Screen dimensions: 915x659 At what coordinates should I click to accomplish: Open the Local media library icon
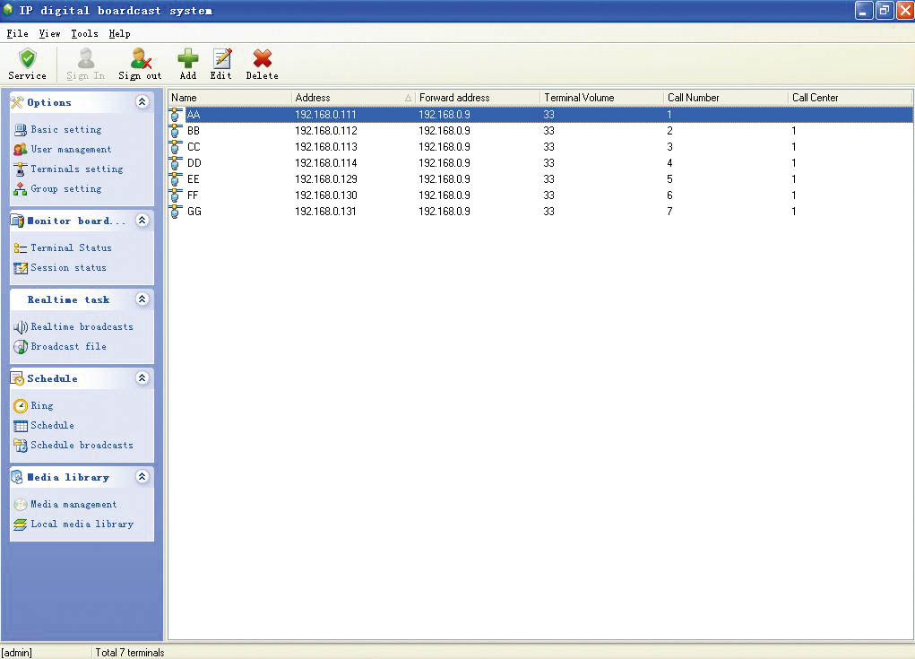pos(21,525)
